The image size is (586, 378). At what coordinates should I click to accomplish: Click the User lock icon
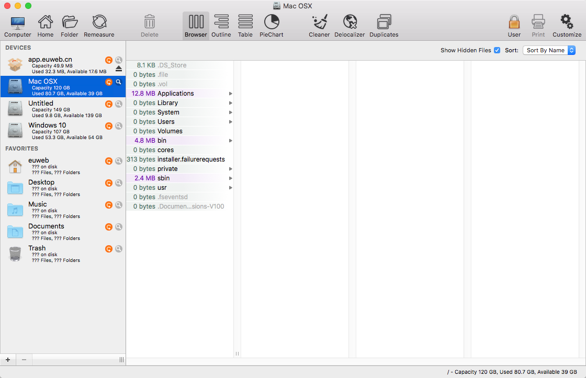(514, 26)
